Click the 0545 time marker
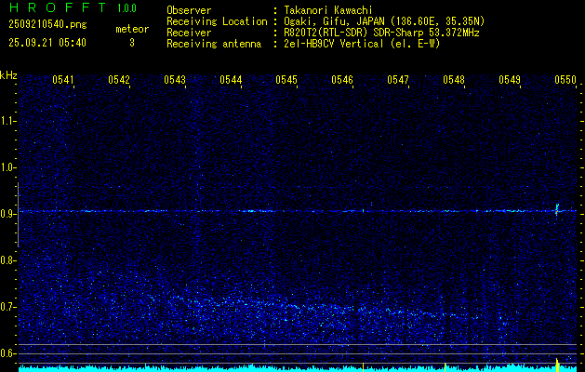 pos(286,80)
